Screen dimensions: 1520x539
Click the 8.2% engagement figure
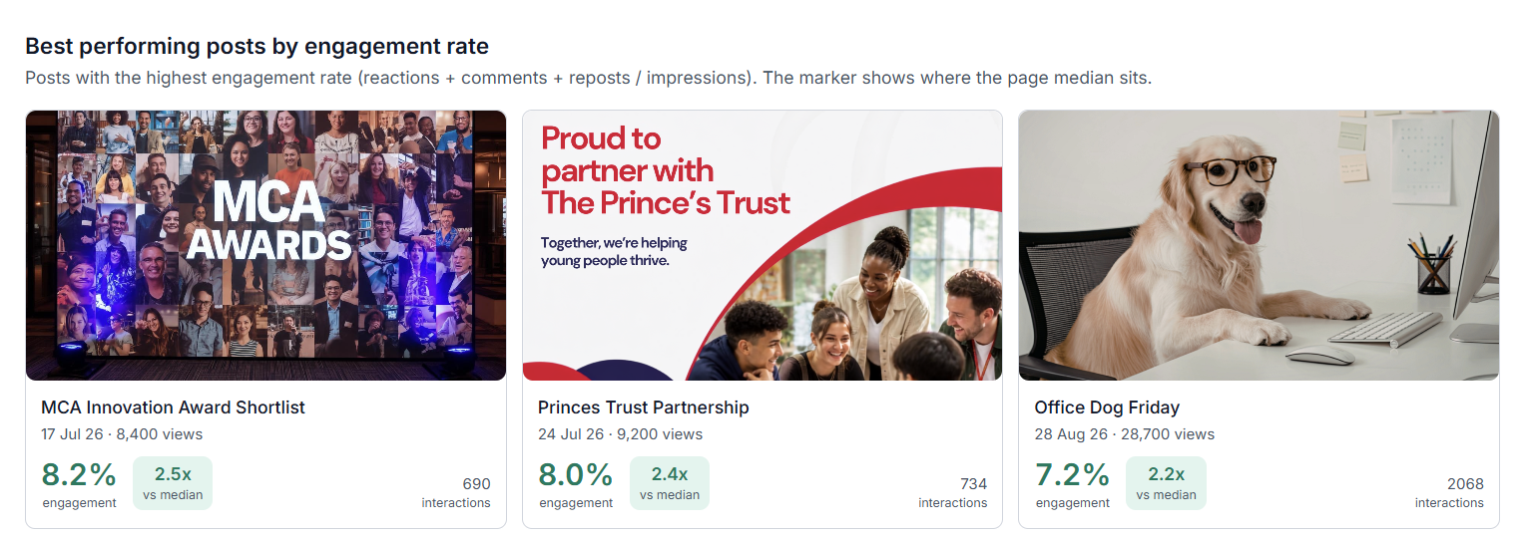(79, 474)
